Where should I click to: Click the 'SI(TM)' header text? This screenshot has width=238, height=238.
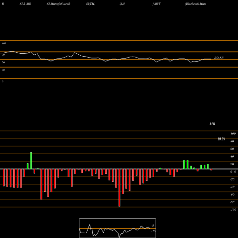pos(90,4)
